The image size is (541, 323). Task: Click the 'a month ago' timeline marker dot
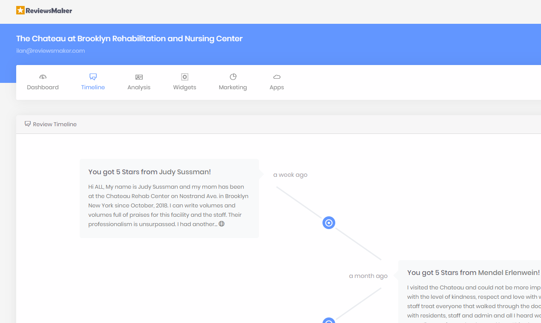point(329,320)
